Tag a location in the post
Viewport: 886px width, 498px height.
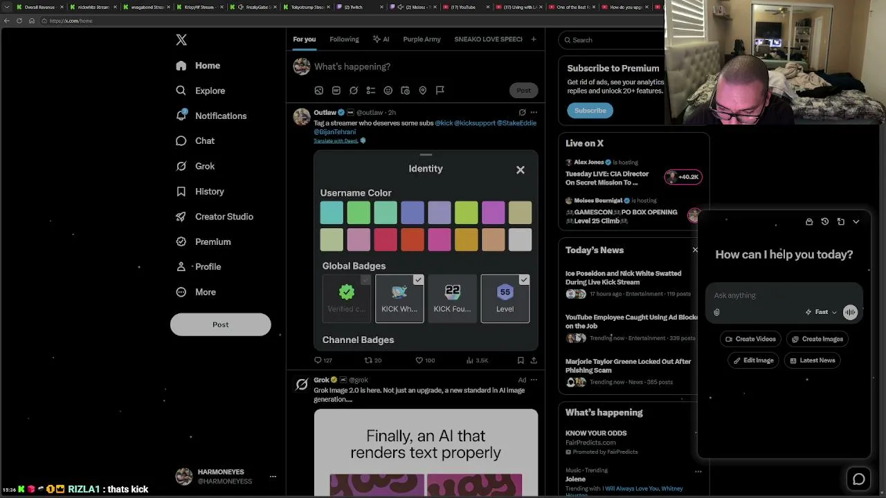423,91
